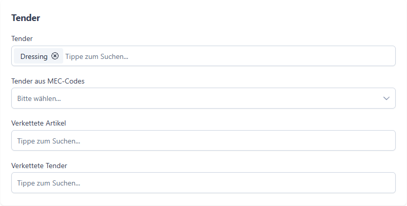Image resolution: width=407 pixels, height=206 pixels.
Task: Click the Dressing chip in the Tender field
Action: coord(39,56)
